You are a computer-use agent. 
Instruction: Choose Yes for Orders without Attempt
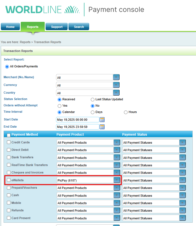click(59, 106)
